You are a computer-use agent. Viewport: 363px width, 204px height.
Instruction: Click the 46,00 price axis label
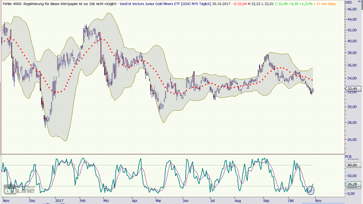[352, 9]
